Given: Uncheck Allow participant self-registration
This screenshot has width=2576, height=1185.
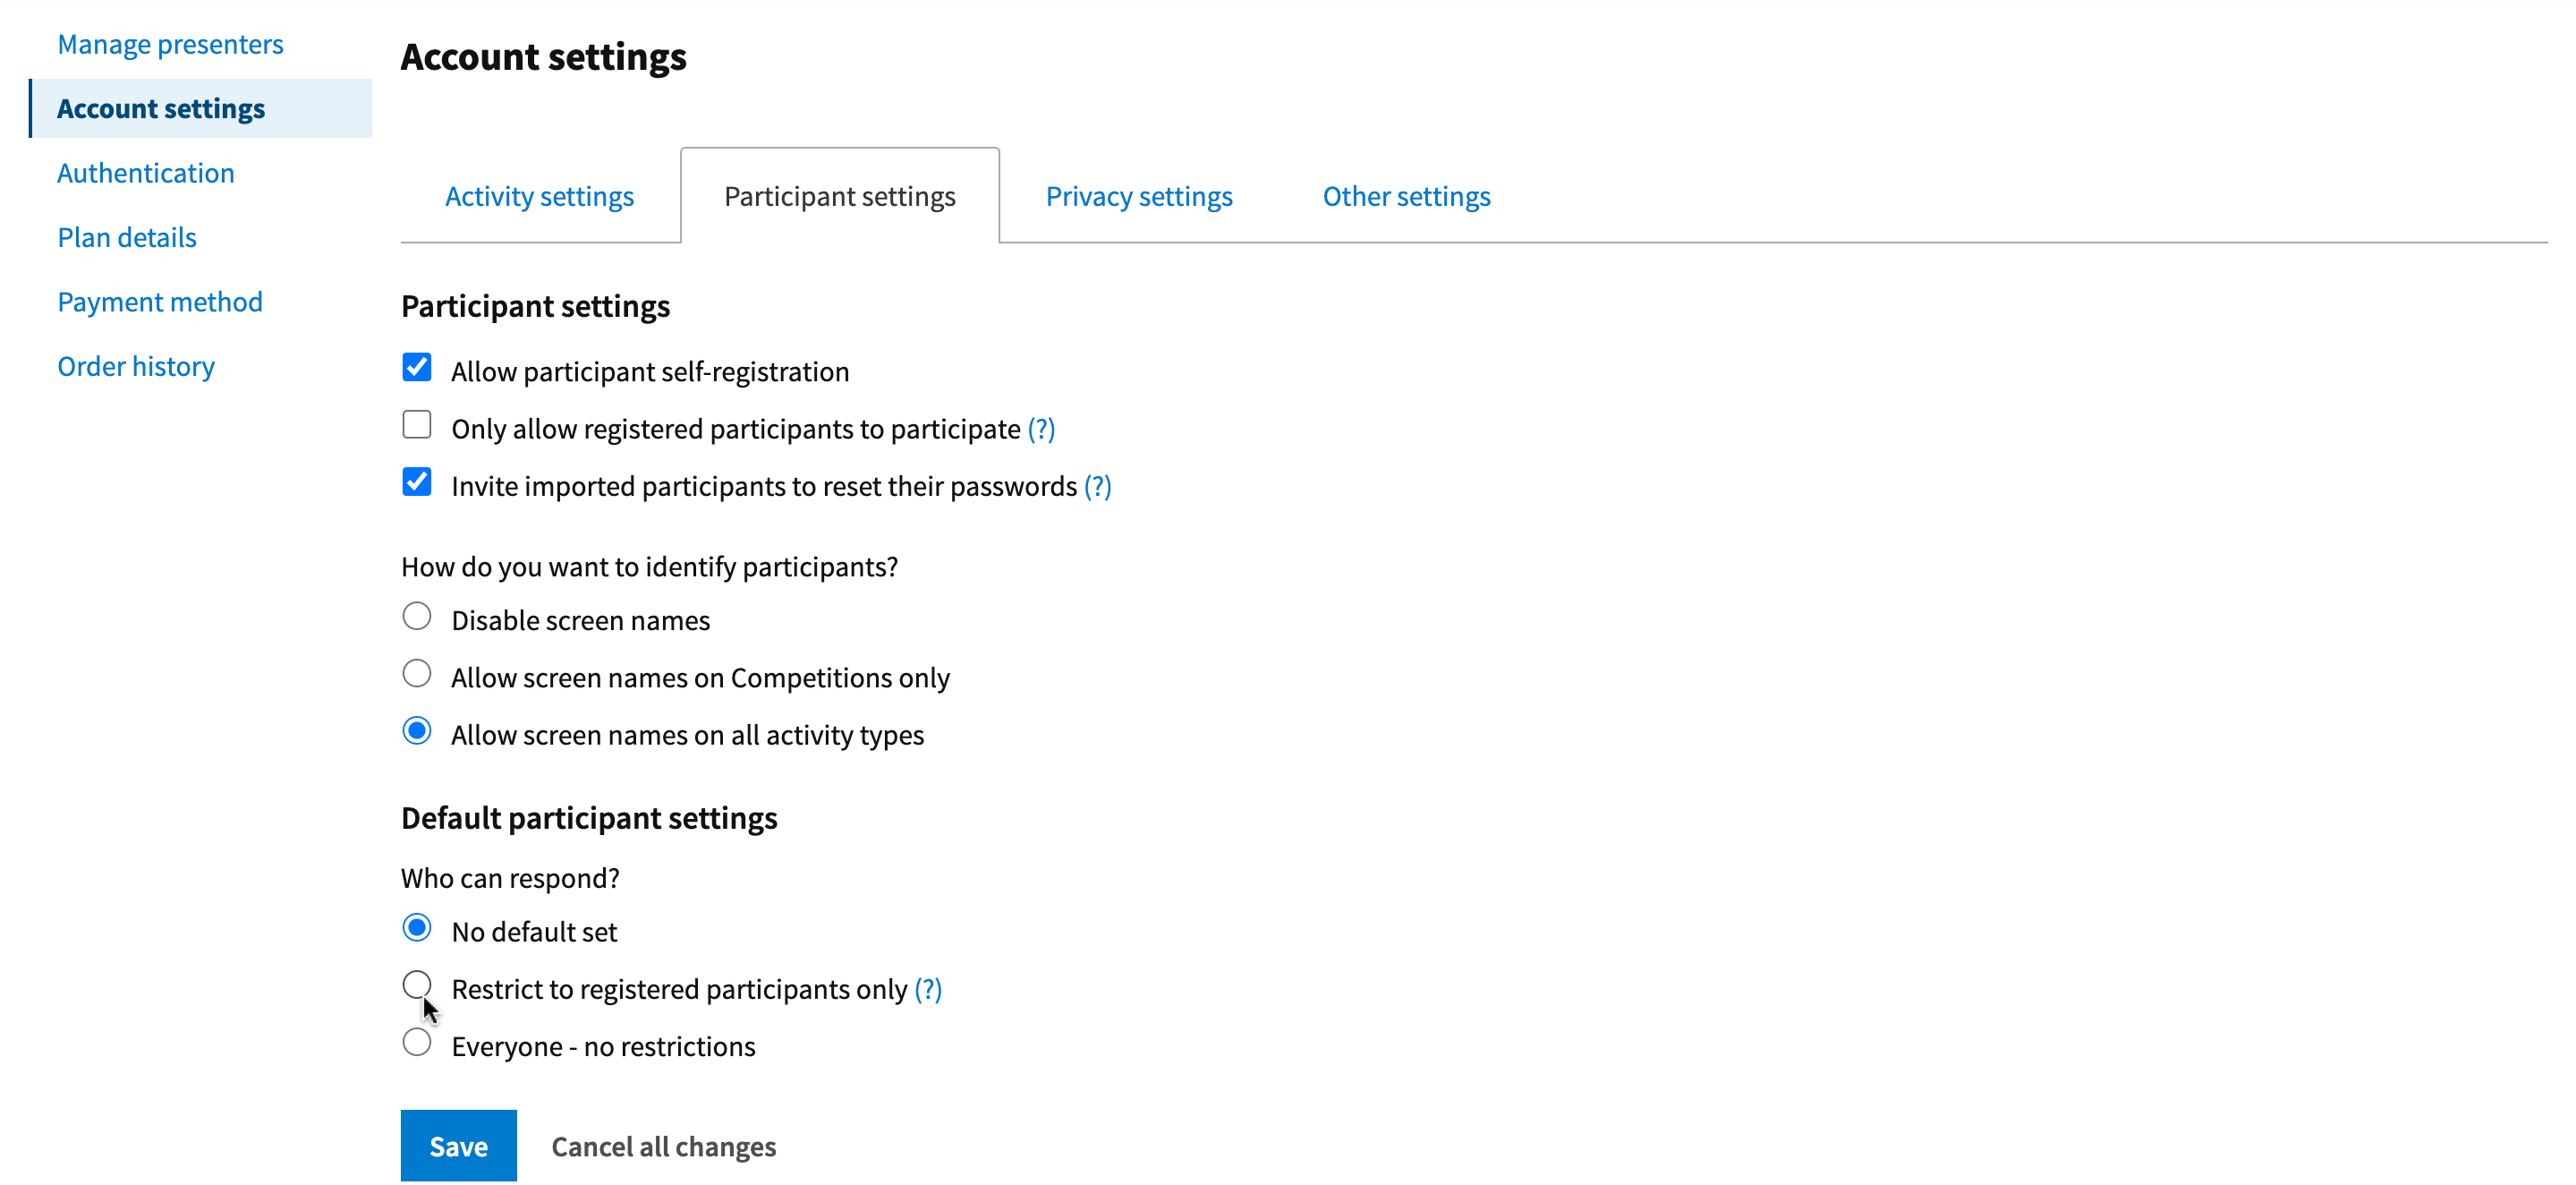Looking at the screenshot, I should click(x=417, y=368).
